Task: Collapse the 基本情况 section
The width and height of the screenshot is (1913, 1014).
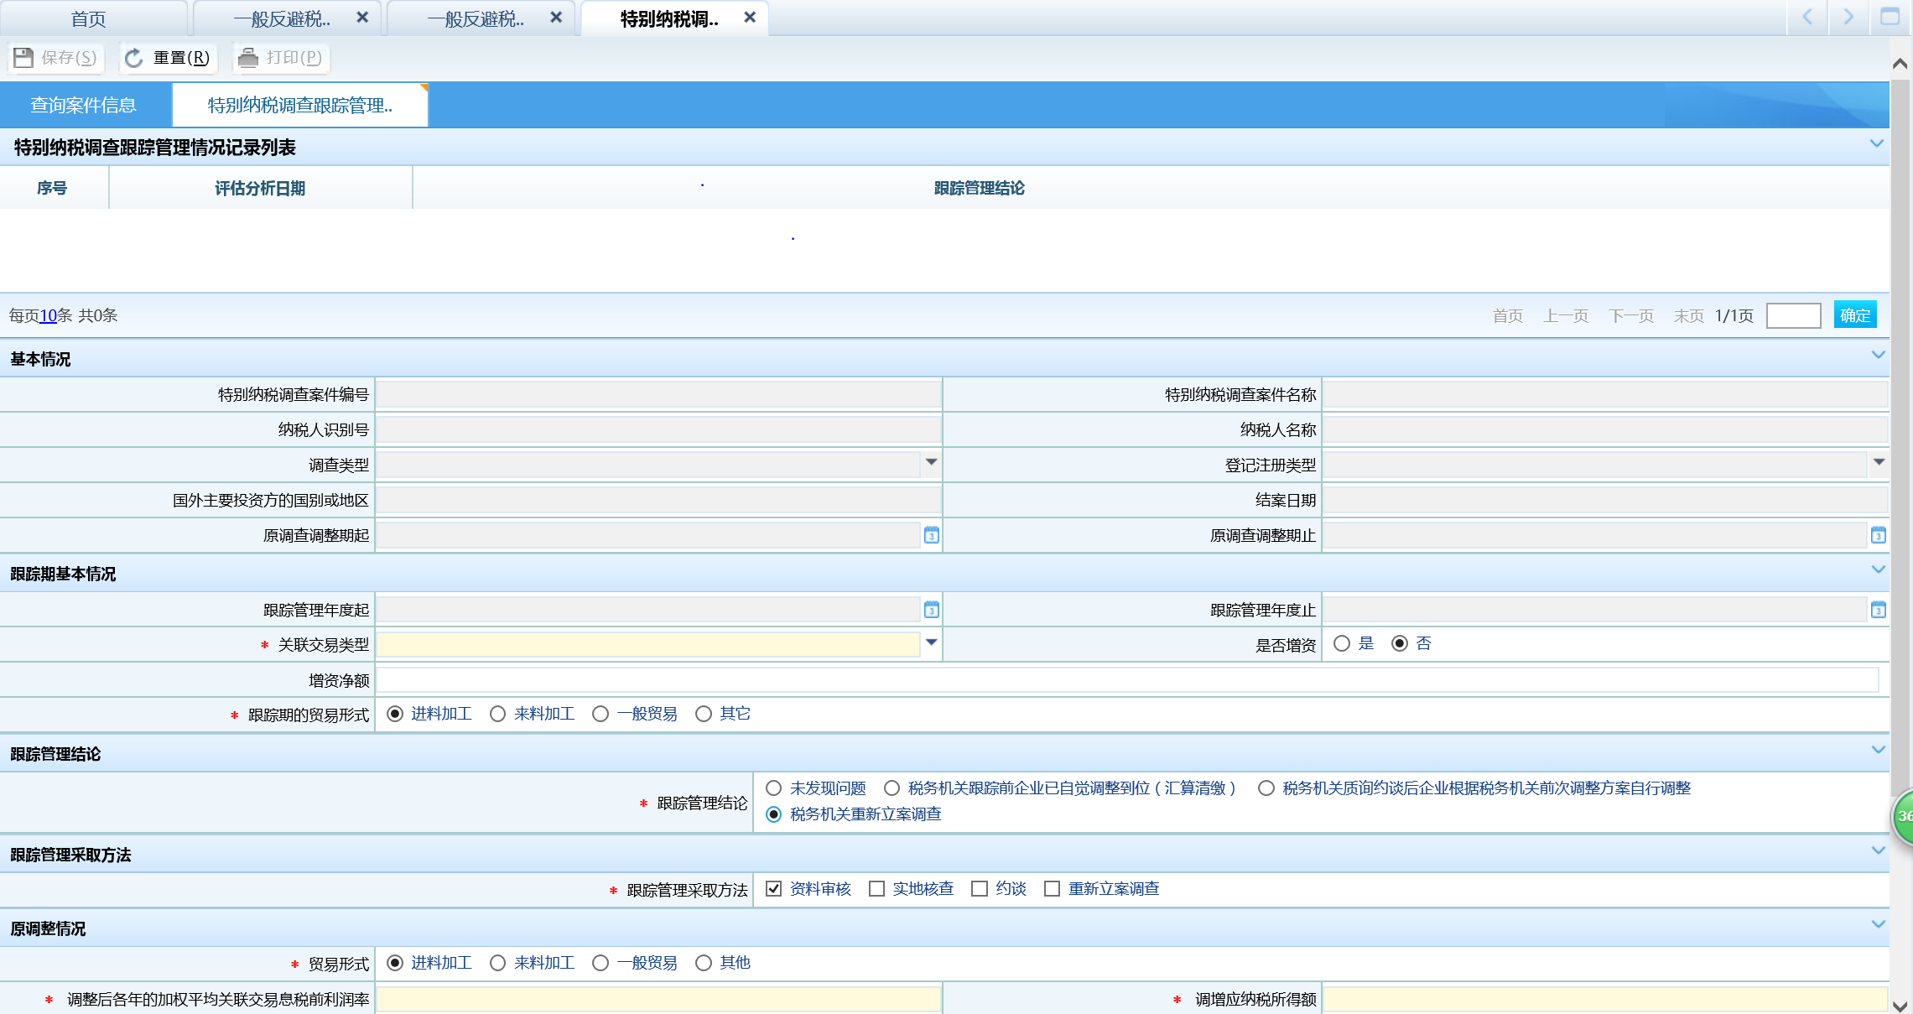Action: click(1877, 356)
